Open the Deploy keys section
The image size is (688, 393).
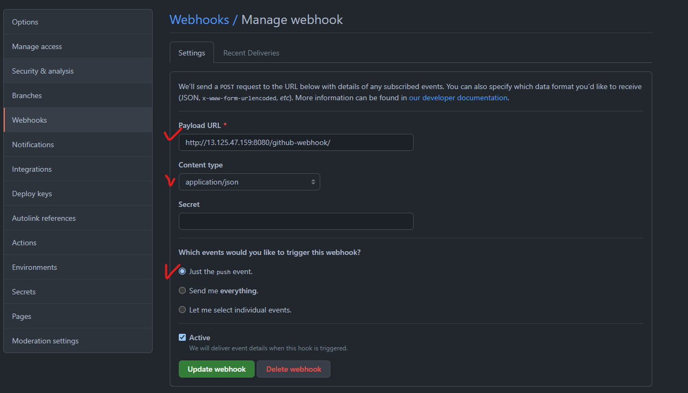point(32,194)
